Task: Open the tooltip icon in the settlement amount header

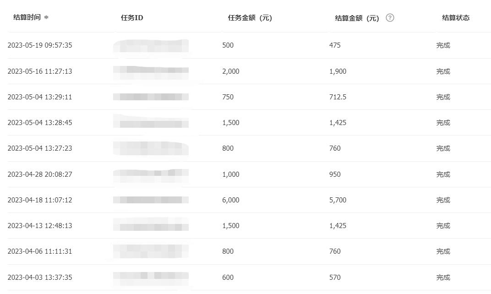Action: pos(389,18)
